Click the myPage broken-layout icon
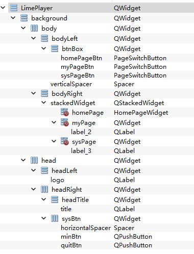The width and height of the screenshot is (194, 254). (65, 122)
